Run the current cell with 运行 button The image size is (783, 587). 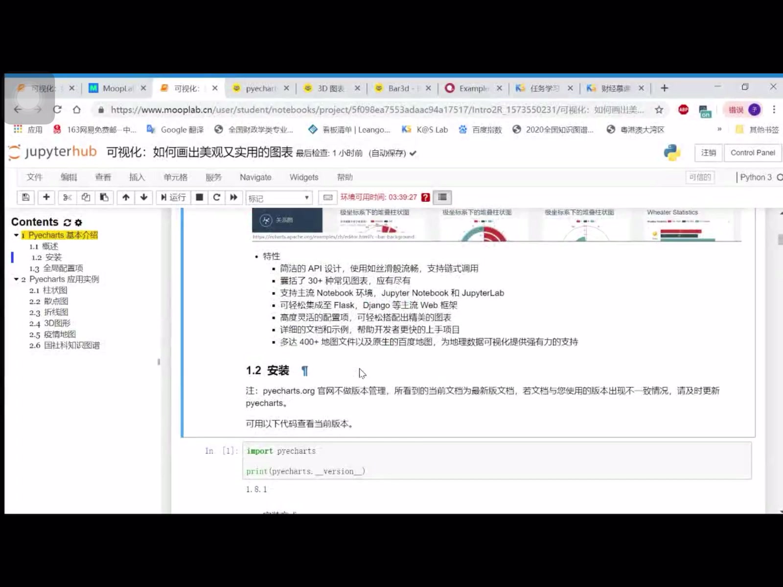pos(174,197)
